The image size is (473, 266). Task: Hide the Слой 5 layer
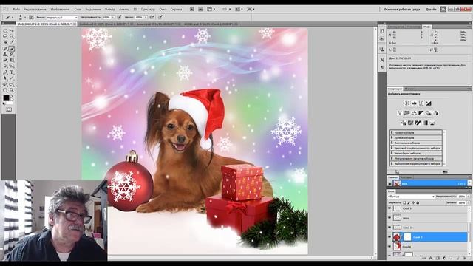[x=389, y=237]
